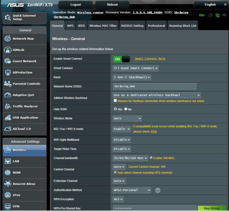Go to AiProtection shield icon
Image resolution: width=229 pixels, height=211 pixels.
coord(8,73)
